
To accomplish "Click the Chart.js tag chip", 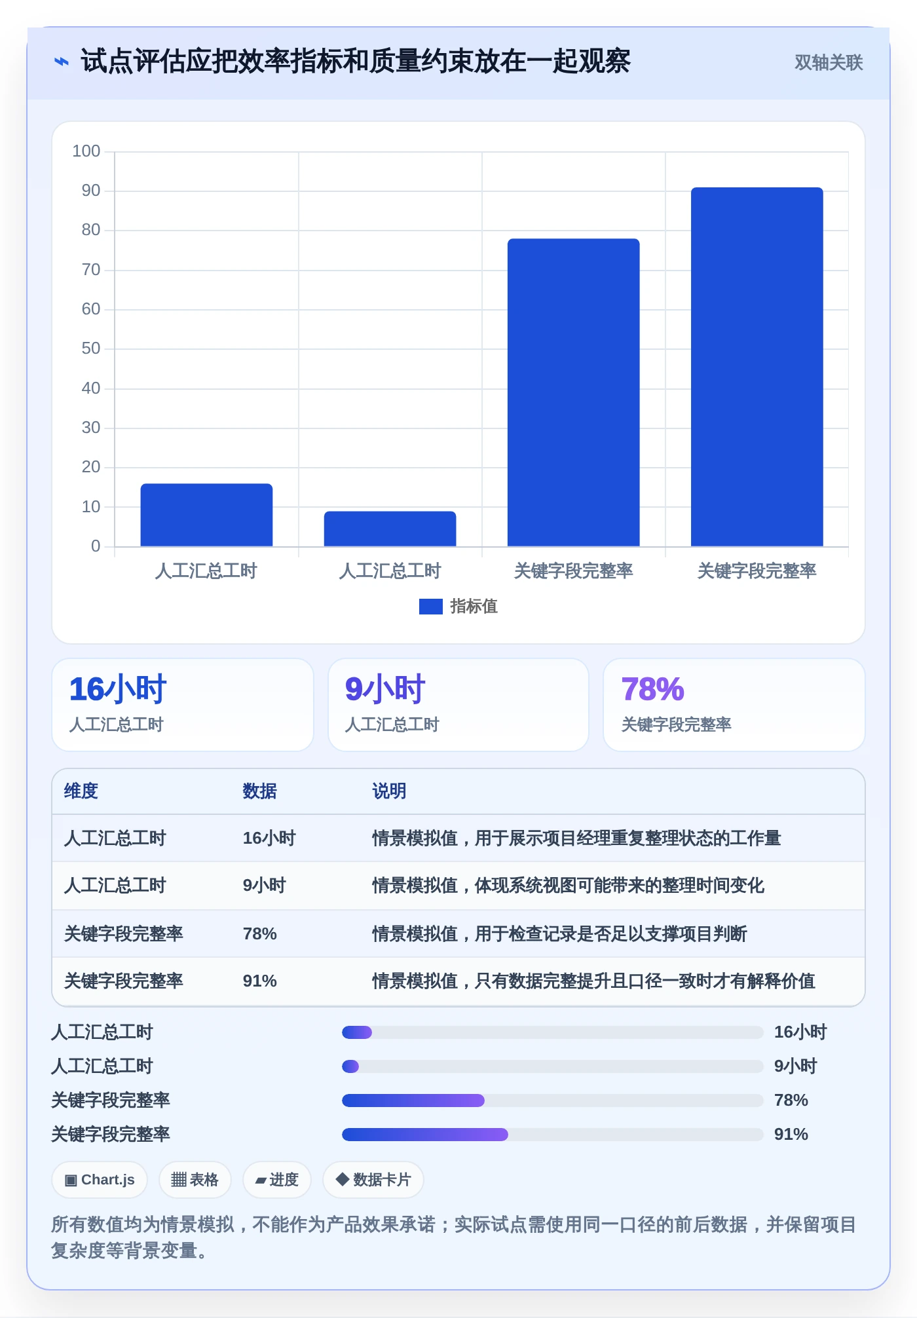I will click(x=100, y=1180).
